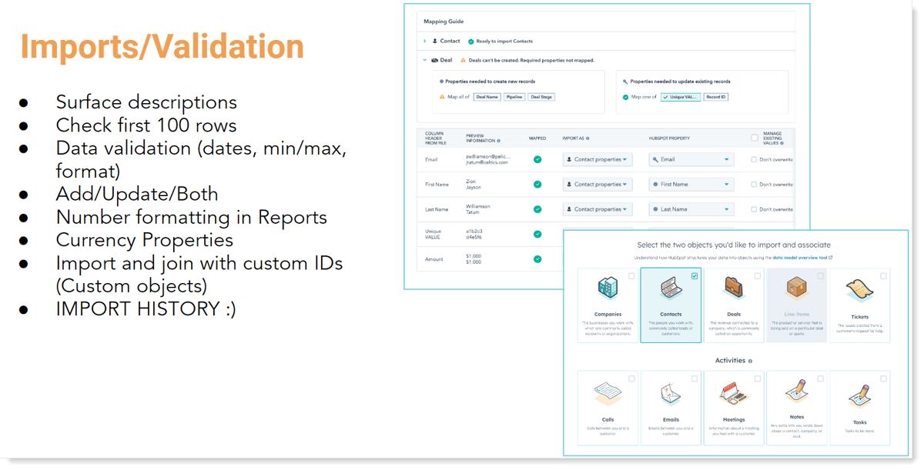Click the 'Add/Update/Both' bullet
Image resolution: width=924 pixels, height=470 pixels.
[137, 194]
